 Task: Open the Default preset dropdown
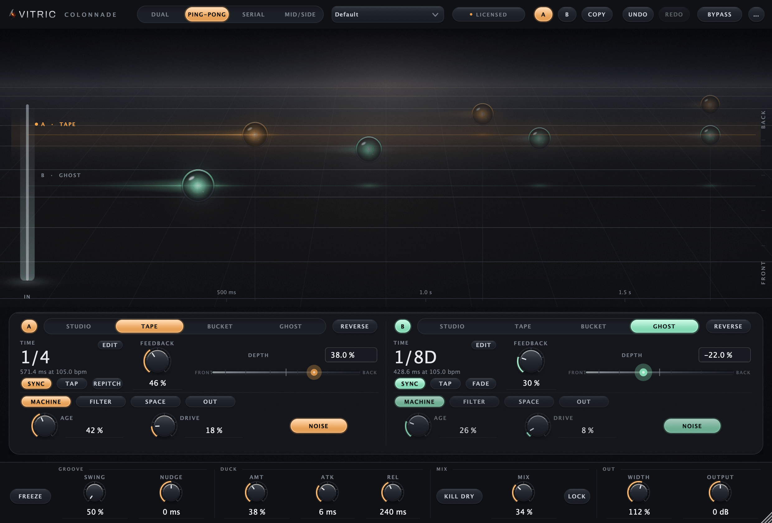pyautogui.click(x=387, y=15)
